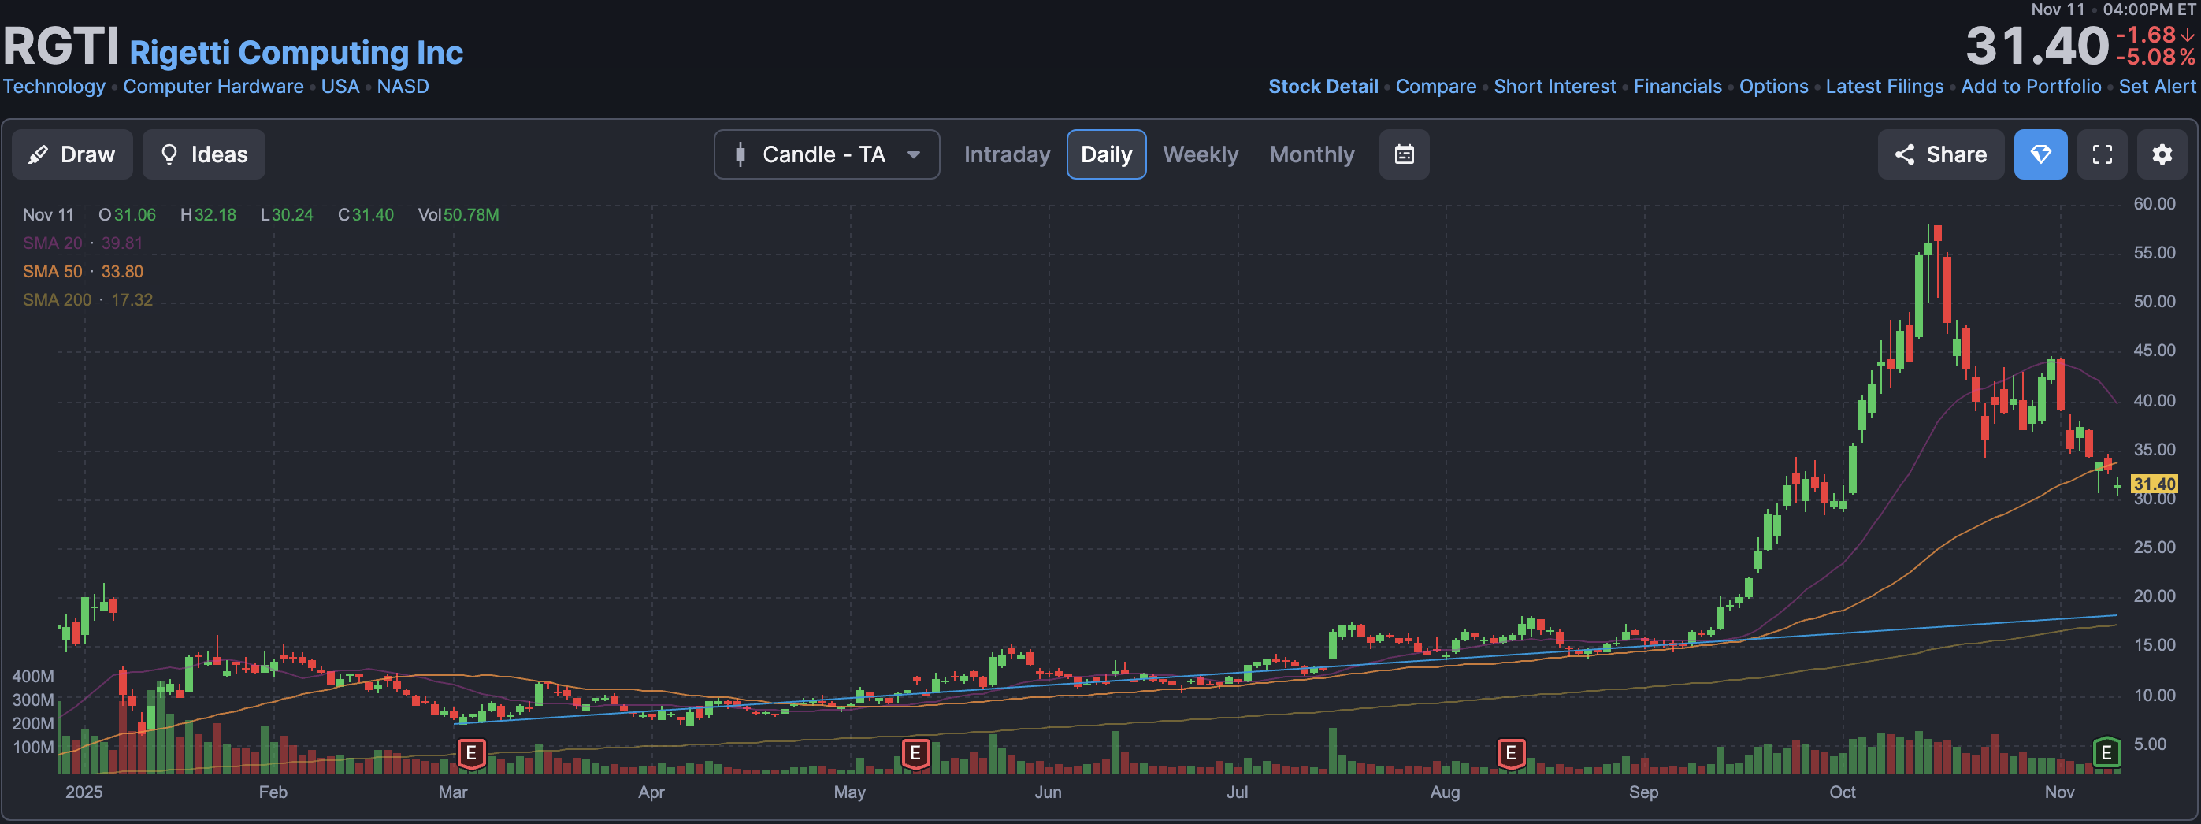Click the Rigetti Computing Inc company name
Image resolution: width=2201 pixels, height=824 pixels.
[295, 53]
